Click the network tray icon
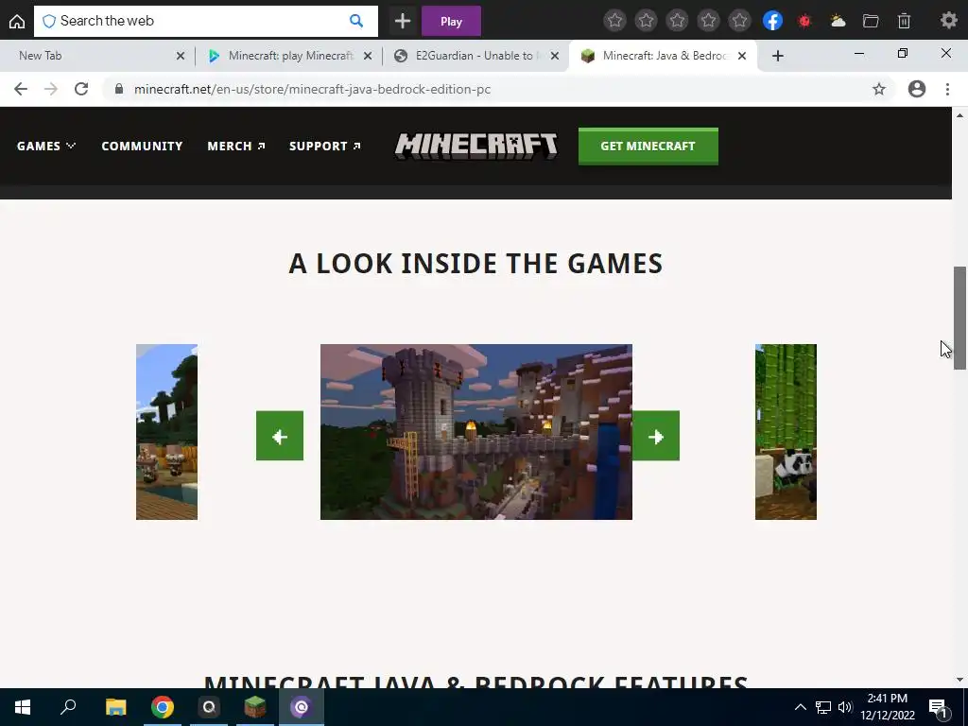This screenshot has height=726, width=968. [x=823, y=707]
